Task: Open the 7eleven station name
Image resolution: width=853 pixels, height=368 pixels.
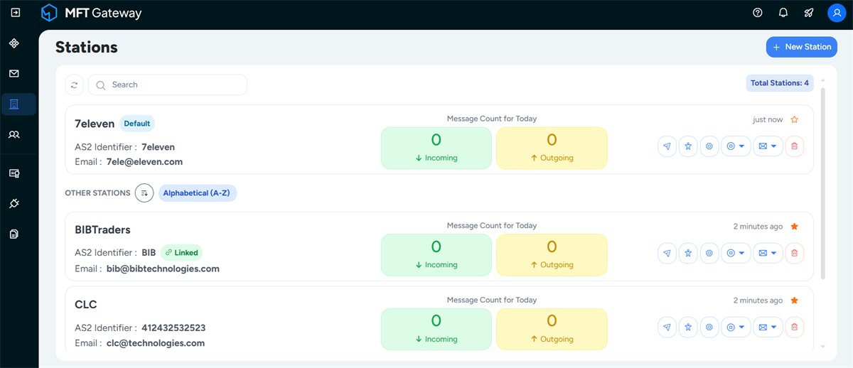Action: click(x=95, y=123)
